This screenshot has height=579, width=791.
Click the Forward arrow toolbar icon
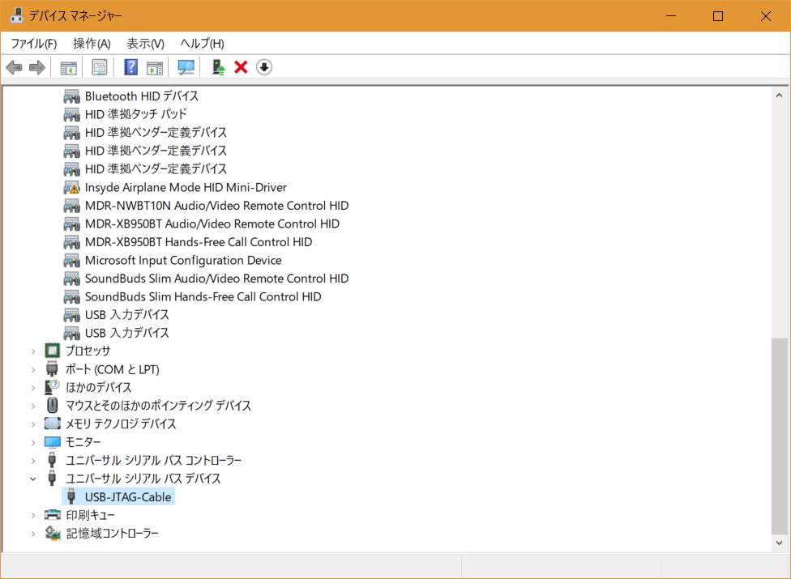(37, 67)
